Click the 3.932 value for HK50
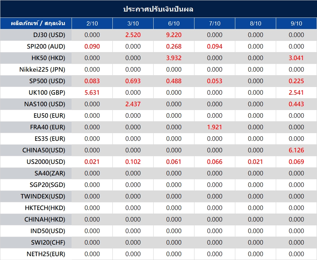Screen dimensions: 317x260 174,58
